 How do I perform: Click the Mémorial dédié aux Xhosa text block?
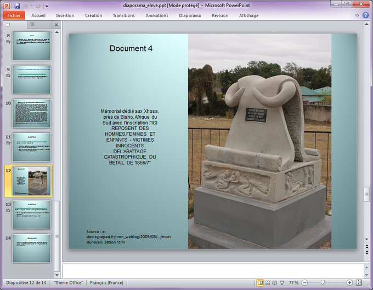[130, 137]
